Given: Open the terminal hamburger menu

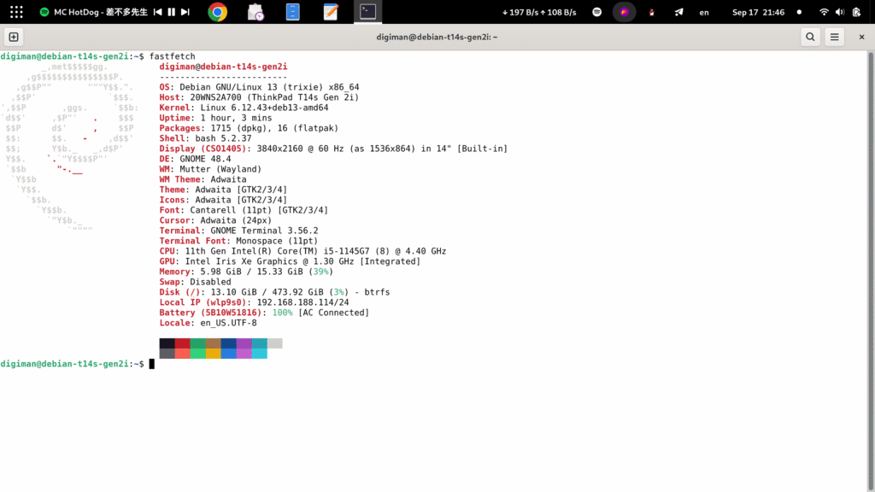Looking at the screenshot, I should [834, 37].
